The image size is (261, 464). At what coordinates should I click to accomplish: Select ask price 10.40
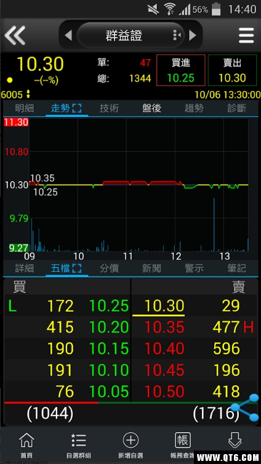(x=164, y=348)
